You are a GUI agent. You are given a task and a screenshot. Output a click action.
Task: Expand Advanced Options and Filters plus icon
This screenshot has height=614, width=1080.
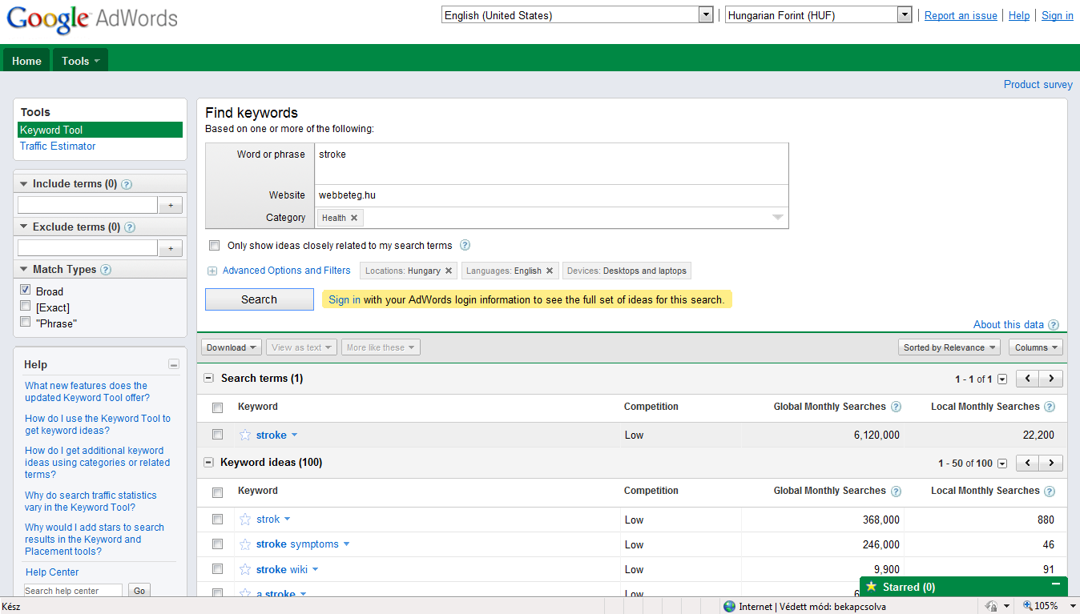click(x=212, y=271)
